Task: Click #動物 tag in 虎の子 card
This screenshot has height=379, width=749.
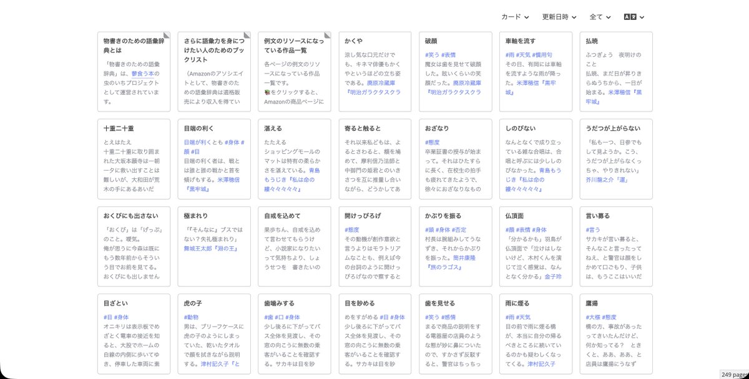Action: tap(191, 317)
